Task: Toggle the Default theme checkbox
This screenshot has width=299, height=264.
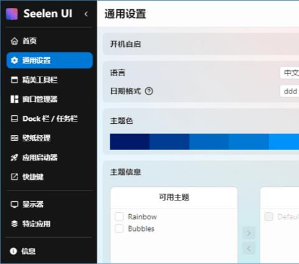Action: point(268,217)
